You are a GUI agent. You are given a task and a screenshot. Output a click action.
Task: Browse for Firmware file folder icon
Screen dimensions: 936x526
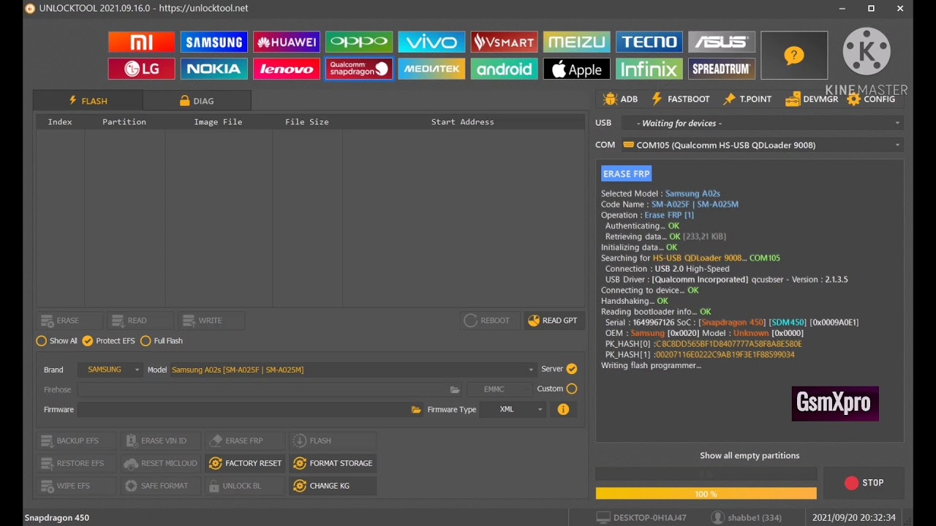point(416,410)
